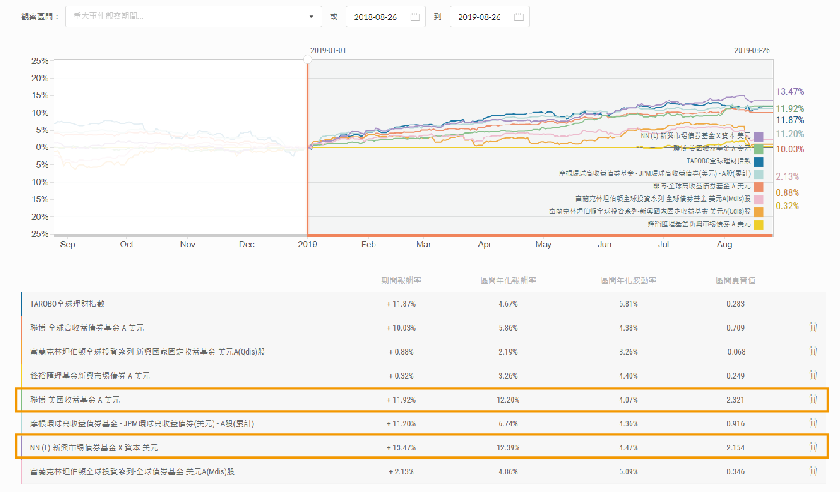Screen dimensions: 840x492
Task: Click the dropdown arrow of 觀察區間 selector
Action: pos(311,17)
